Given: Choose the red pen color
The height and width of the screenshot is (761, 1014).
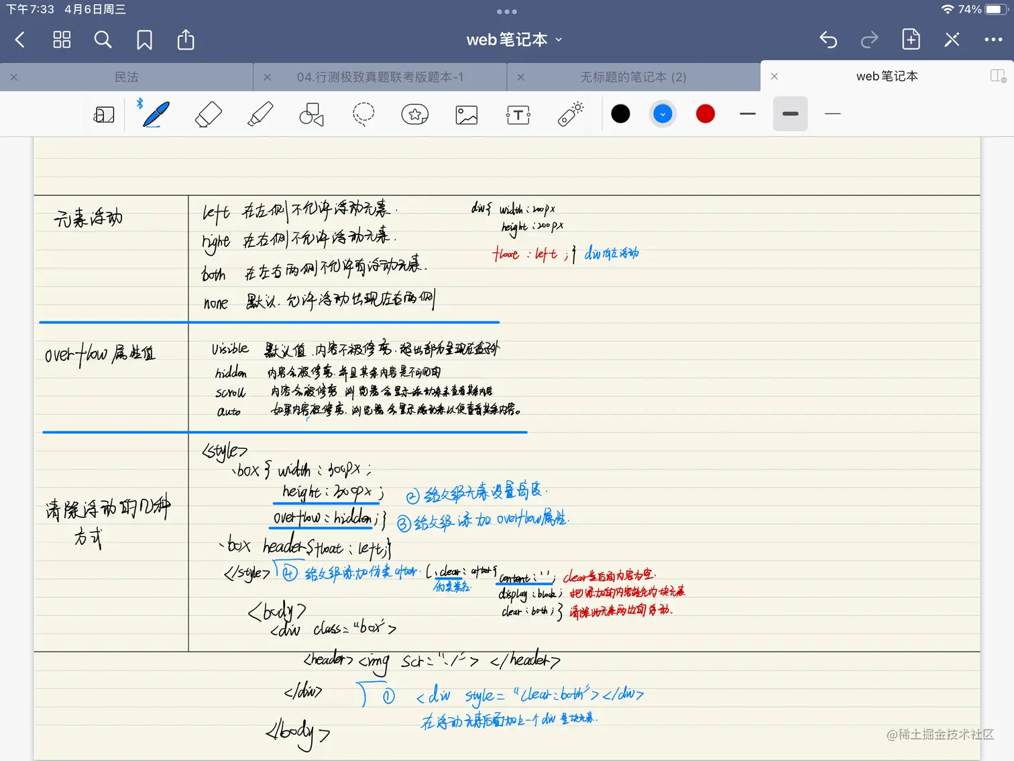Looking at the screenshot, I should tap(706, 114).
